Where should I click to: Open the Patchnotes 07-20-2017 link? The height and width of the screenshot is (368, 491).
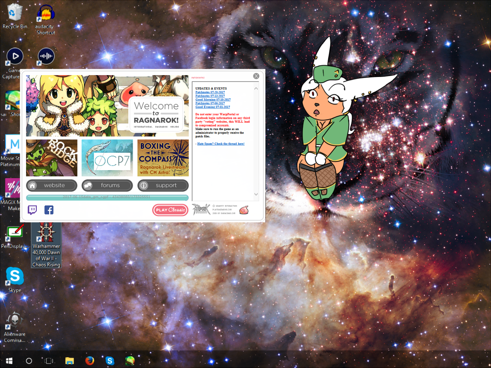[x=210, y=92]
